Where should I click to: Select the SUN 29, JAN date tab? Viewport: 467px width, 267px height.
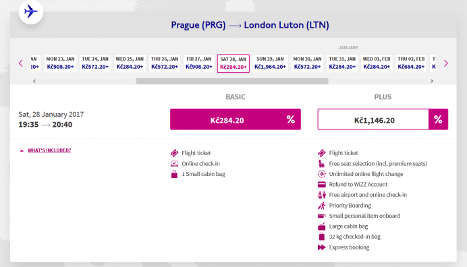click(270, 63)
